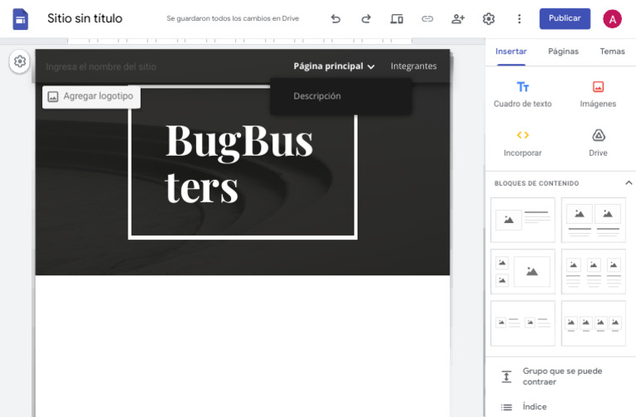The height and width of the screenshot is (417, 636).
Task: Click the copy link icon
Action: (427, 19)
